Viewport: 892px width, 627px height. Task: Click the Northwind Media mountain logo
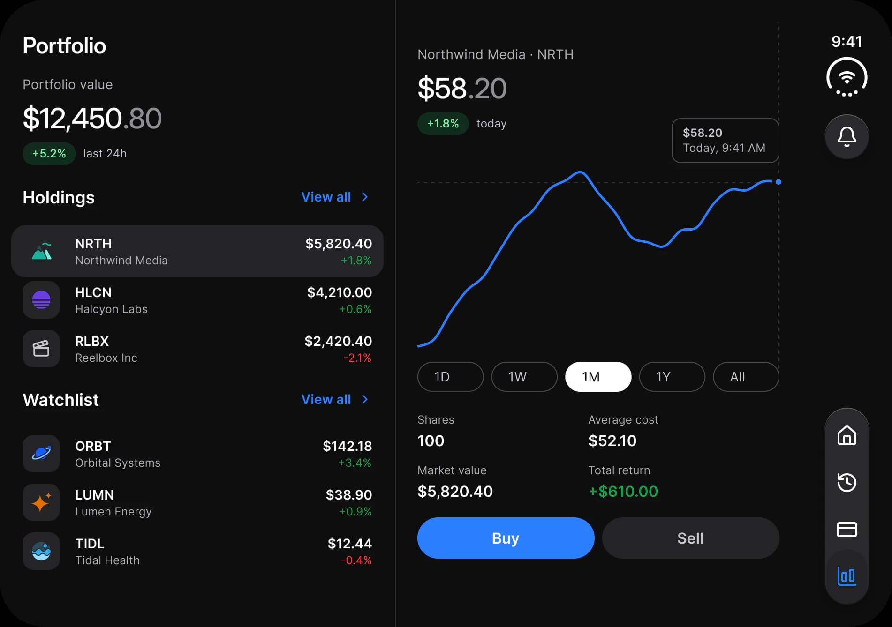41,251
